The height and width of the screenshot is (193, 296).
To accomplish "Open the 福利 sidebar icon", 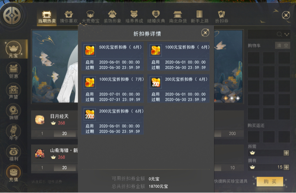I will pos(14,153).
